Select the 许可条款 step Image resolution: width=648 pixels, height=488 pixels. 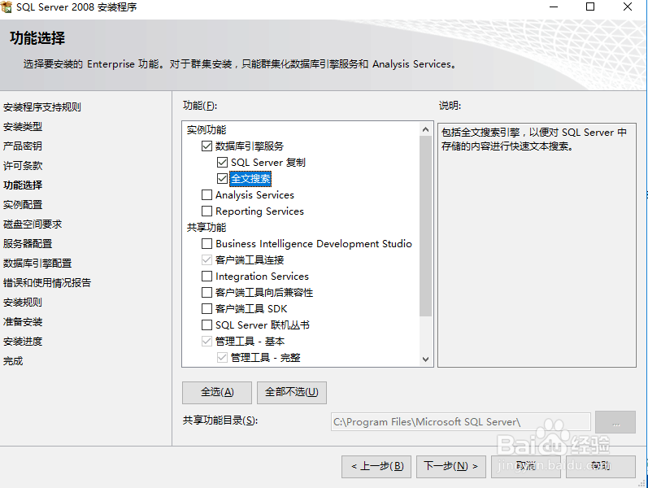coord(23,166)
